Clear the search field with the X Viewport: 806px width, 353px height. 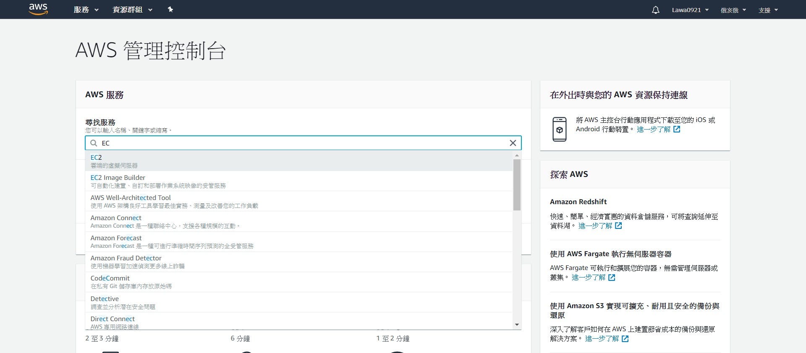click(x=513, y=143)
